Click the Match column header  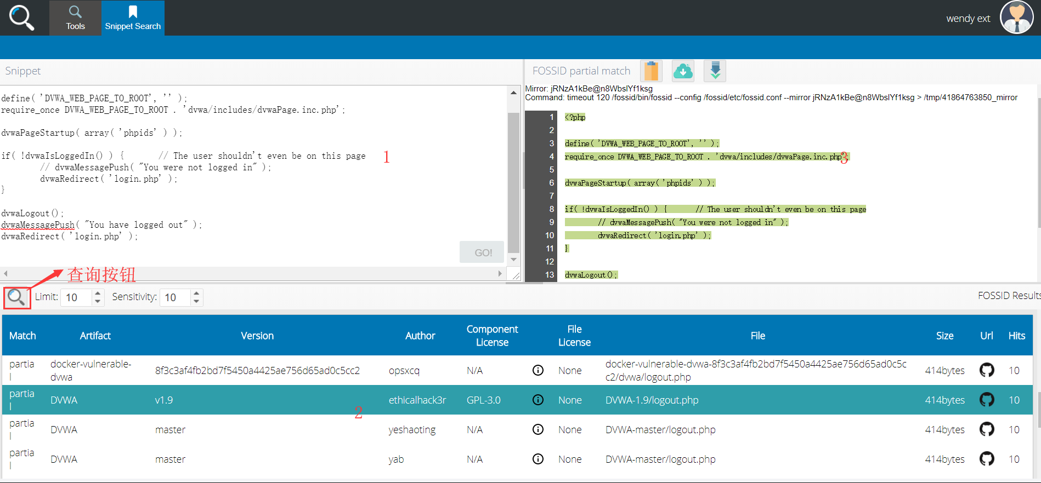pos(22,336)
